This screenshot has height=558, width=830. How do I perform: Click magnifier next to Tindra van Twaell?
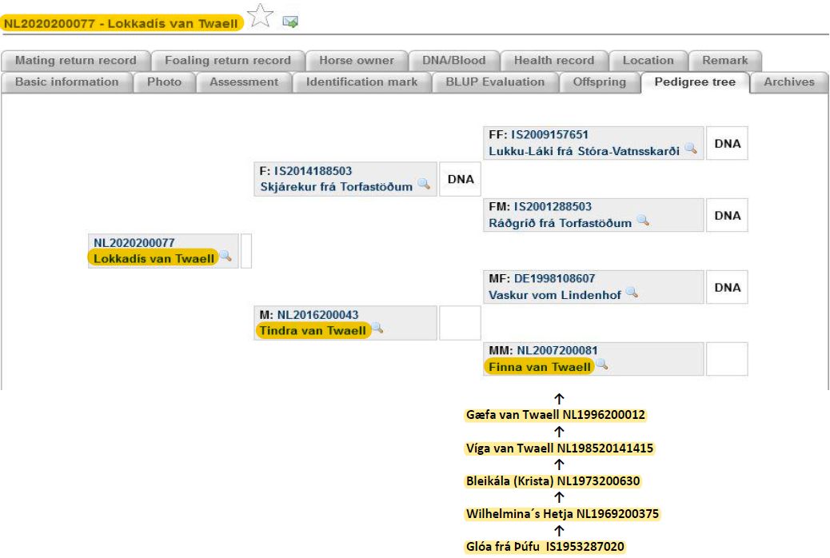point(377,329)
